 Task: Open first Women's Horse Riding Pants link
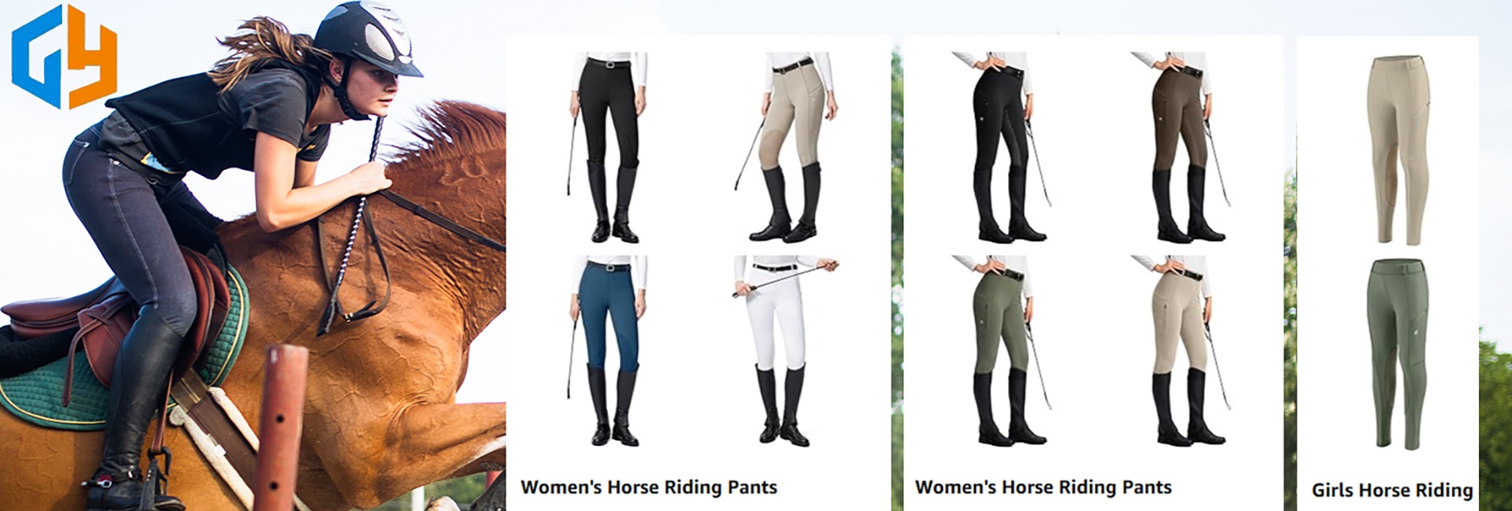(649, 487)
